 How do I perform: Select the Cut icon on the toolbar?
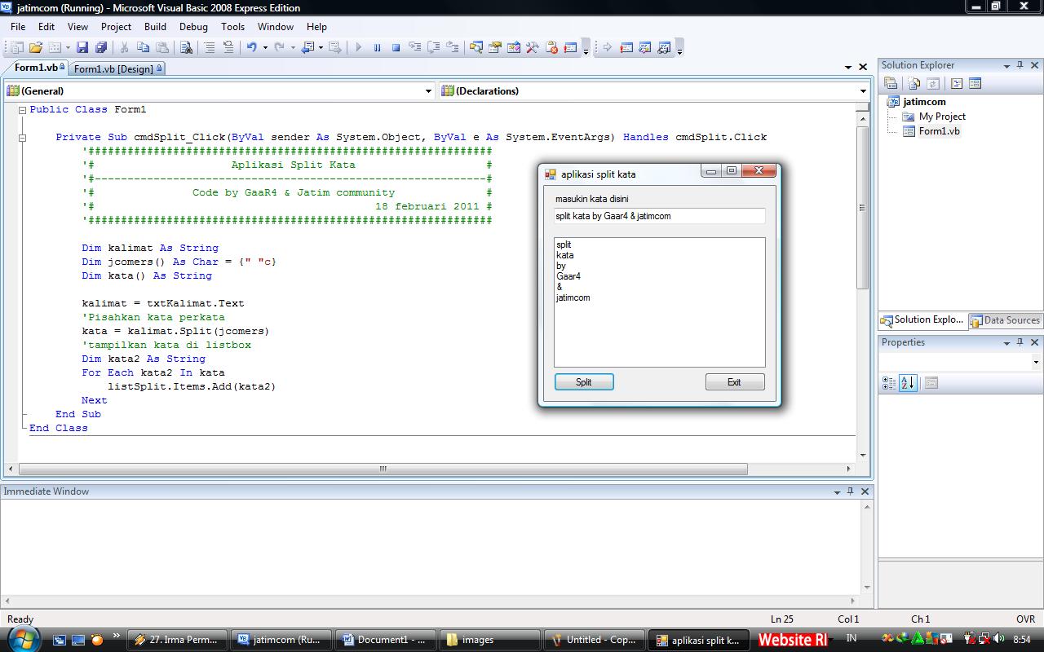coord(125,47)
